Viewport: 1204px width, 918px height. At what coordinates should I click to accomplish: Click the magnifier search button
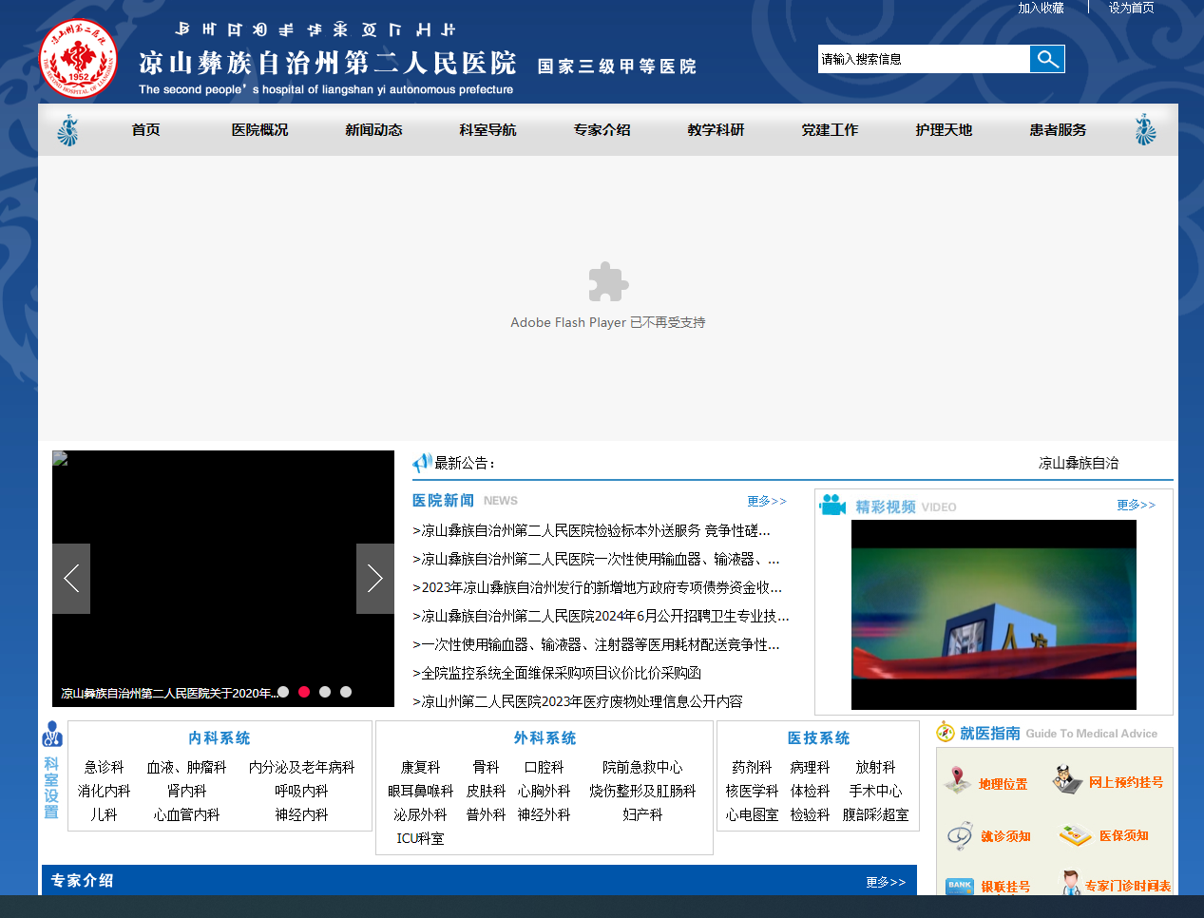pos(1047,59)
